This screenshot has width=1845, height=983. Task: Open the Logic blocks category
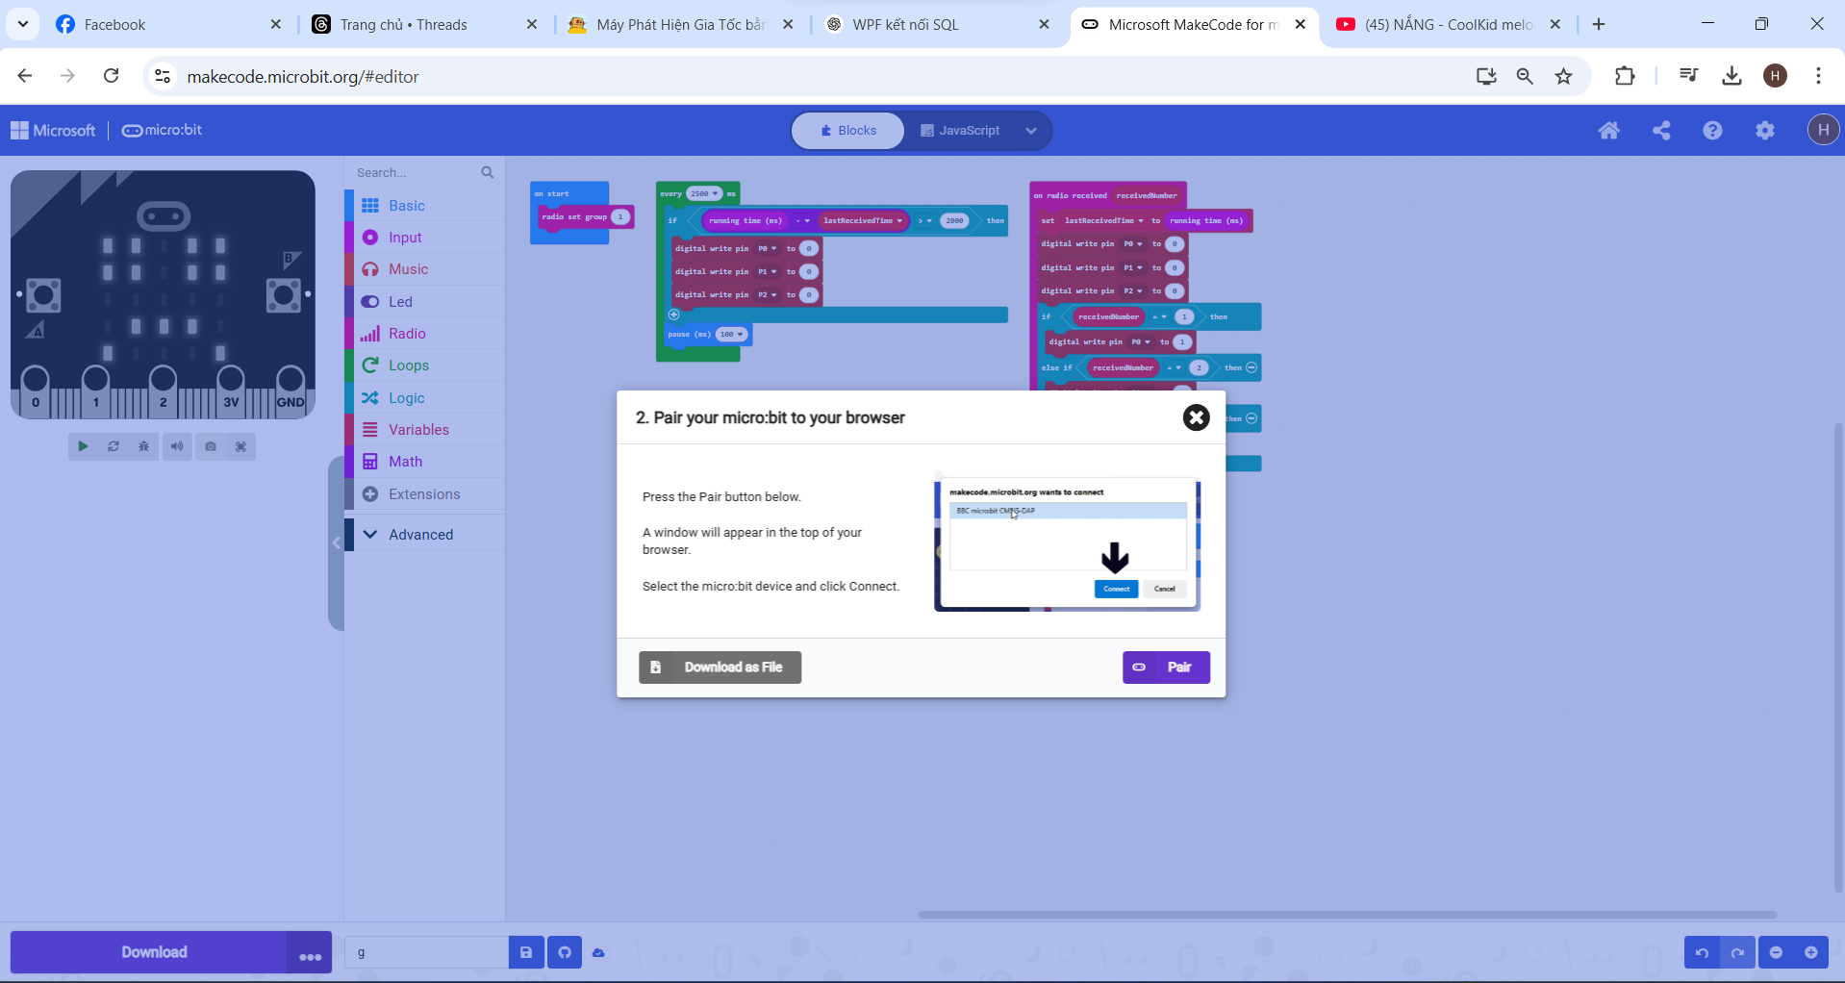[424, 398]
